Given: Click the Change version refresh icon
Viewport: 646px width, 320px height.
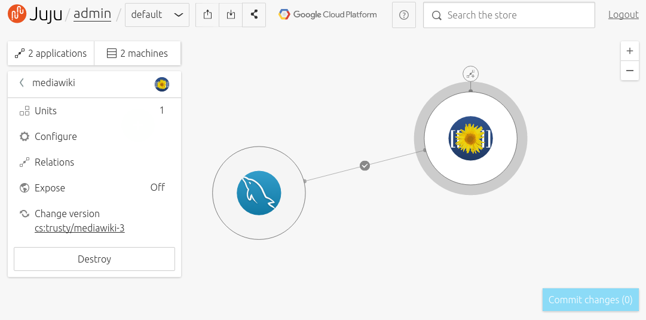Looking at the screenshot, I should tap(25, 214).
